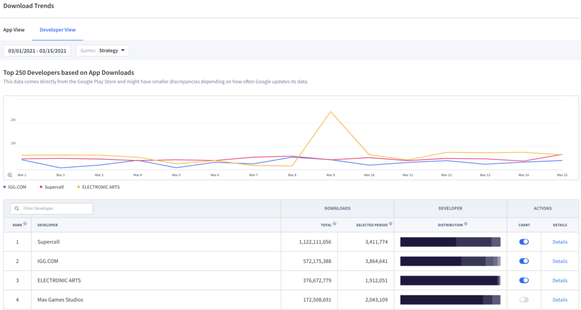Click the DEVELOPER column header in table
Screen dimensions: 581x310
[x=48, y=225]
